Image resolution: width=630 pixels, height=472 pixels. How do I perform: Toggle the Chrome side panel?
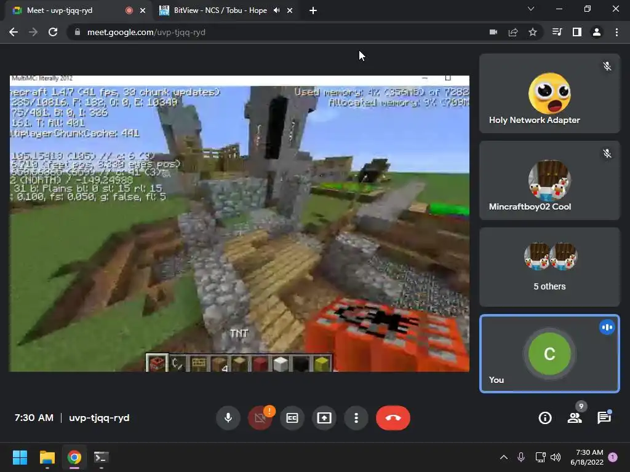(577, 32)
